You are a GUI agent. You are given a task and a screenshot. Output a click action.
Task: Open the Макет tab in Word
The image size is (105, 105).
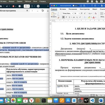(95, 9)
